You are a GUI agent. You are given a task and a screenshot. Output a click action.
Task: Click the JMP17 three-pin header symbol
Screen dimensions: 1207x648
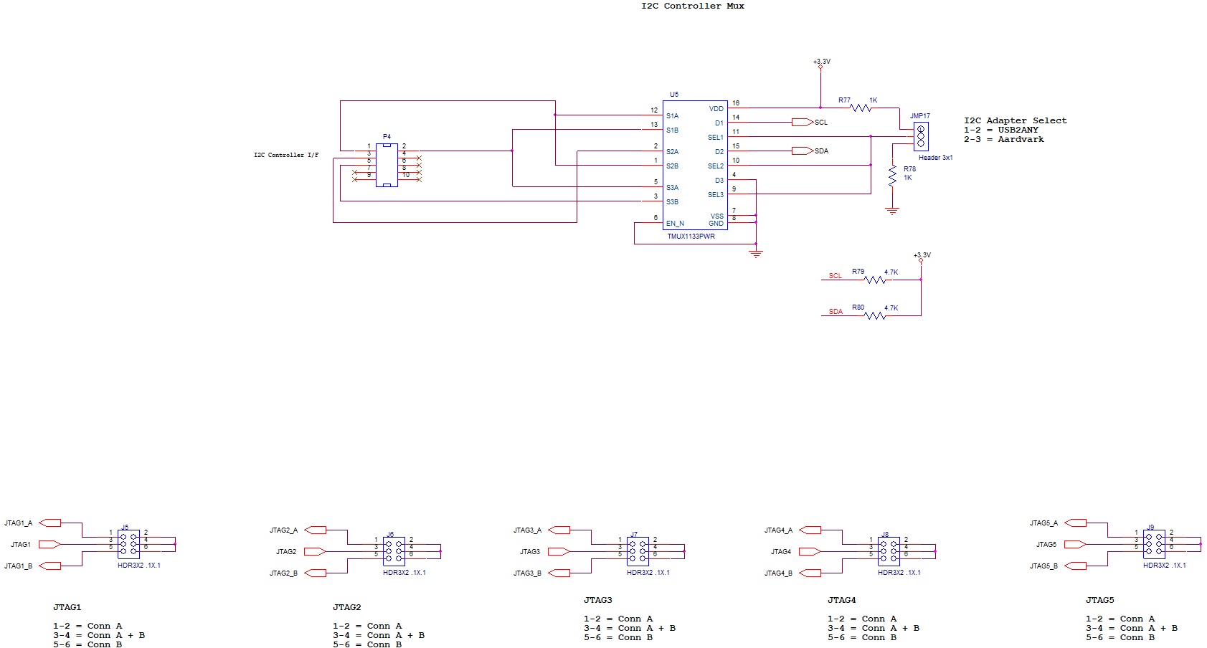click(x=921, y=136)
